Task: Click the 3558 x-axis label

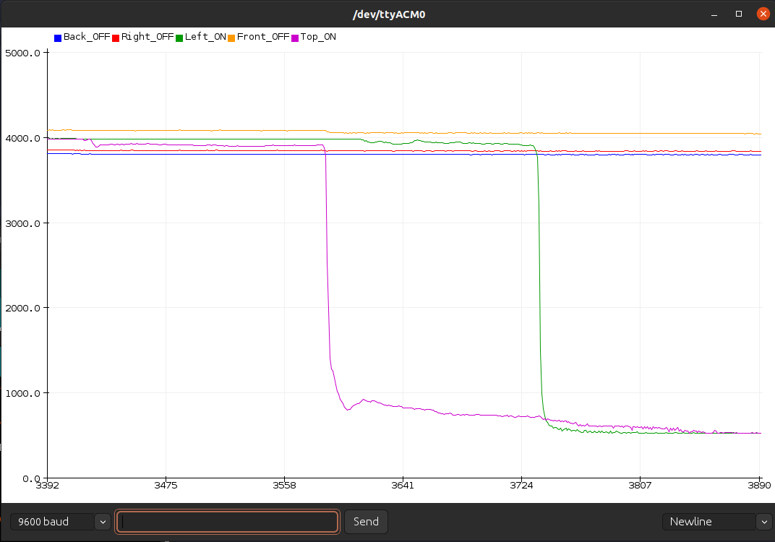Action: pos(284,485)
